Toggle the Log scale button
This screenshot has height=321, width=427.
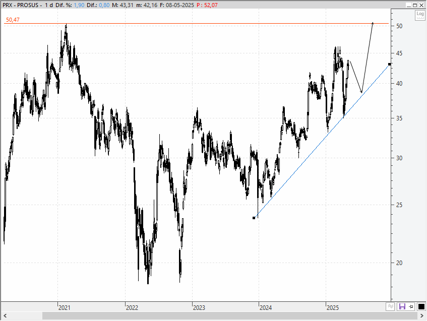[420, 15]
